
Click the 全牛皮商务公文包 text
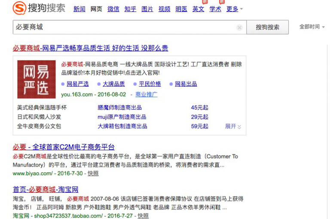pyautogui.click(x=39, y=126)
